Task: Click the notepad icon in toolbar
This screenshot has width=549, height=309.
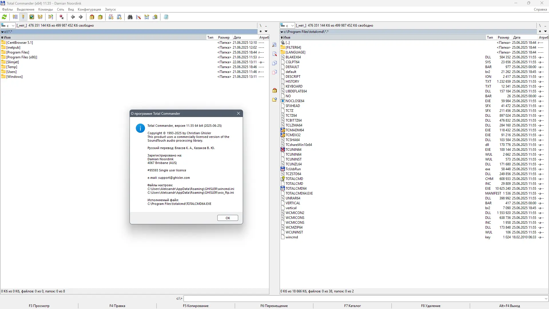Action: [x=166, y=17]
